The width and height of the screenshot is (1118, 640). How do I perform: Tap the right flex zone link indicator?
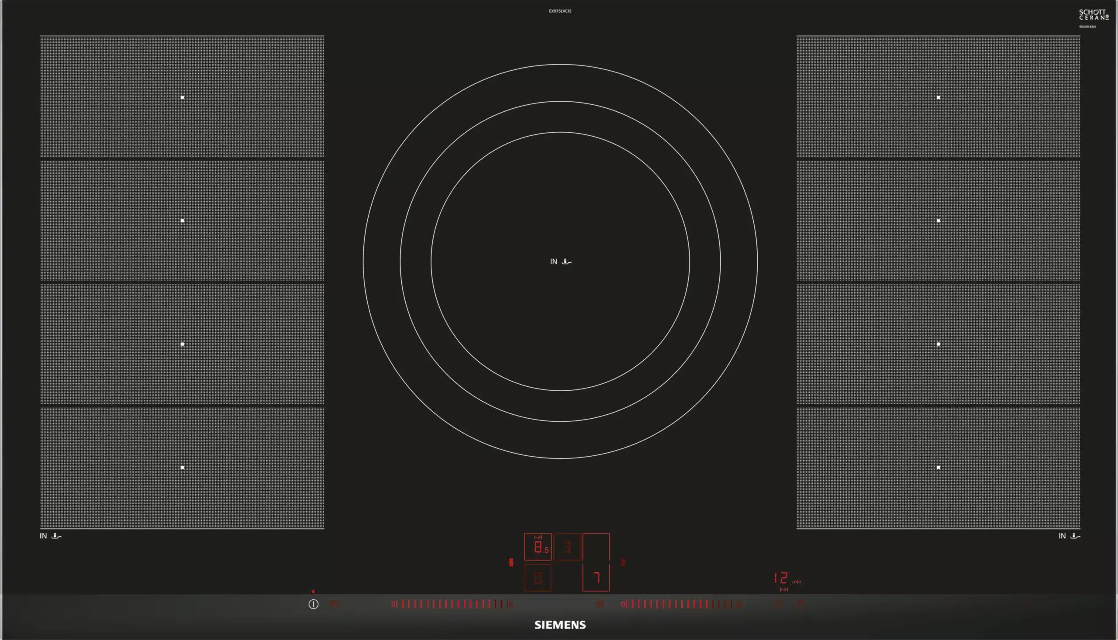[623, 562]
